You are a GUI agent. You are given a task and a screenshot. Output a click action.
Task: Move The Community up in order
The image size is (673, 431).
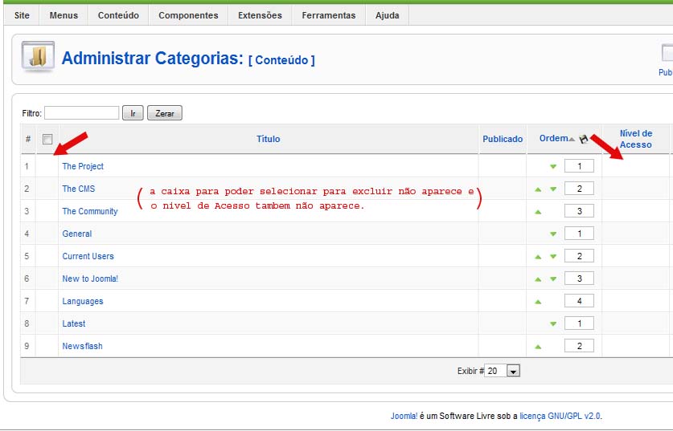click(538, 212)
